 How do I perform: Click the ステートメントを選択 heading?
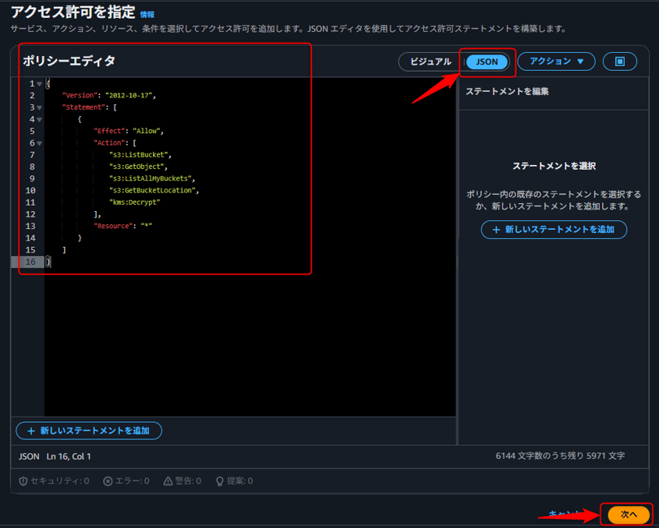[554, 166]
